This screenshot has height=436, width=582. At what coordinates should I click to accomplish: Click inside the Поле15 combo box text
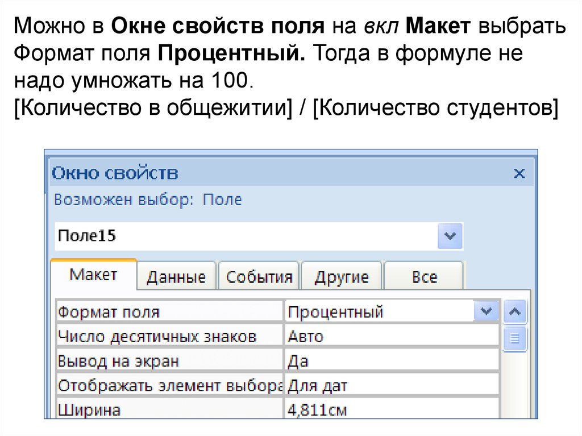244,236
